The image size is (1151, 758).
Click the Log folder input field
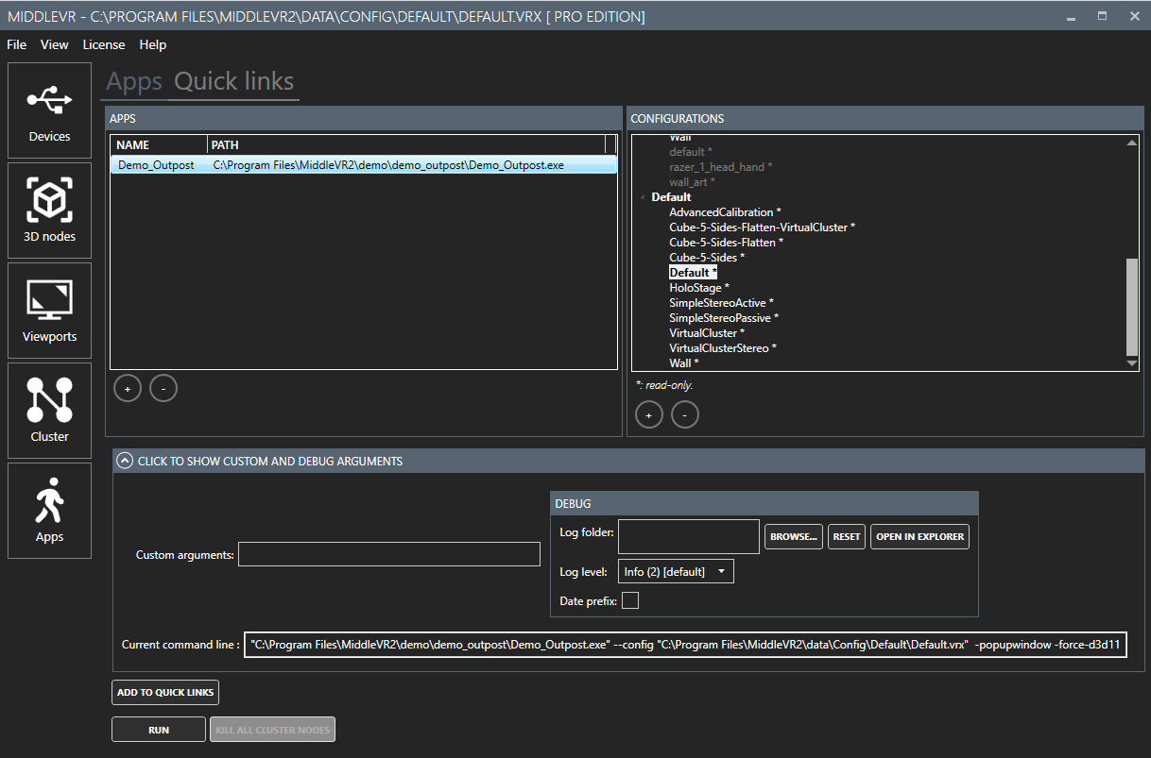(689, 536)
